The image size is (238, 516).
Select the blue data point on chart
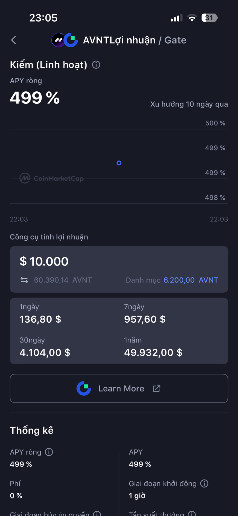(119, 163)
